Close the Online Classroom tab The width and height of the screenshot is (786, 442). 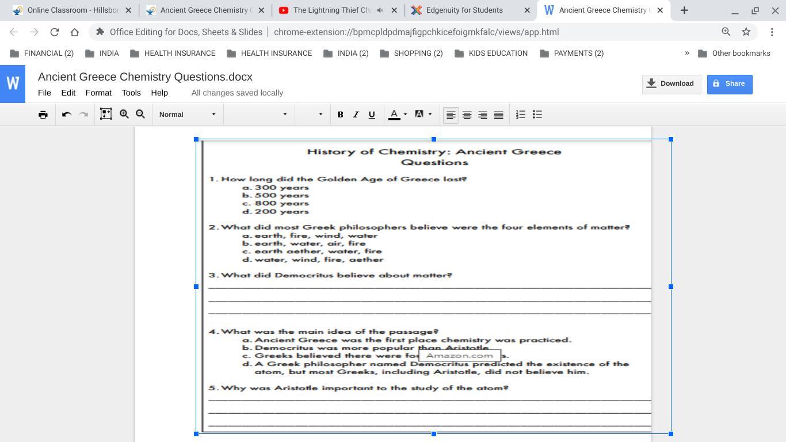click(x=128, y=10)
